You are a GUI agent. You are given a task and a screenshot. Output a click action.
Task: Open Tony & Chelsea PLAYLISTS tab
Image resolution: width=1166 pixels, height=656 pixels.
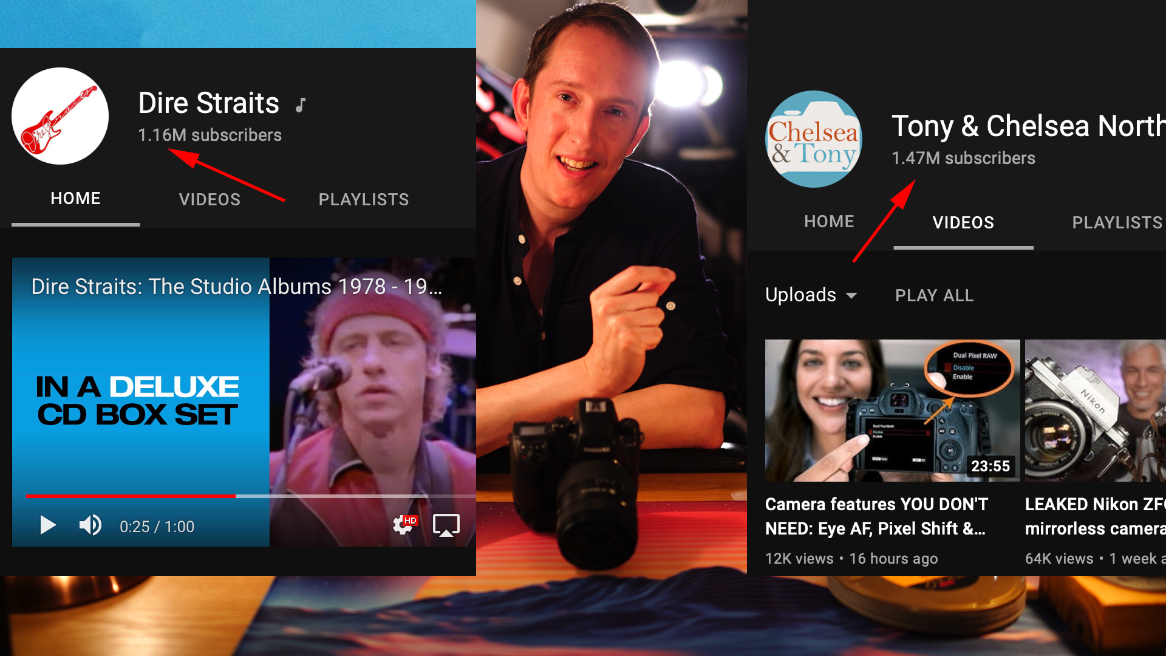tap(1117, 222)
